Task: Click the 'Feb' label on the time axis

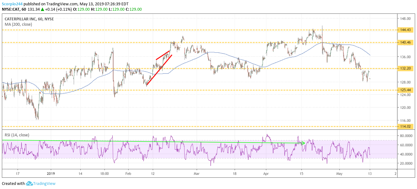Action: pyautogui.click(x=128, y=173)
